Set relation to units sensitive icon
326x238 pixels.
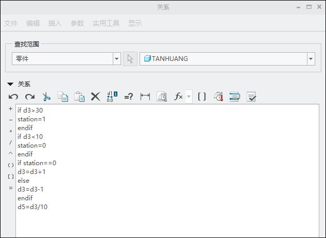(x=162, y=97)
